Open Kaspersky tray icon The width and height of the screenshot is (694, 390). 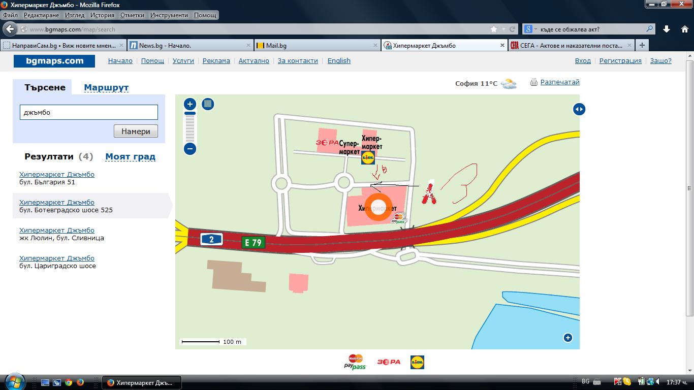(618, 382)
